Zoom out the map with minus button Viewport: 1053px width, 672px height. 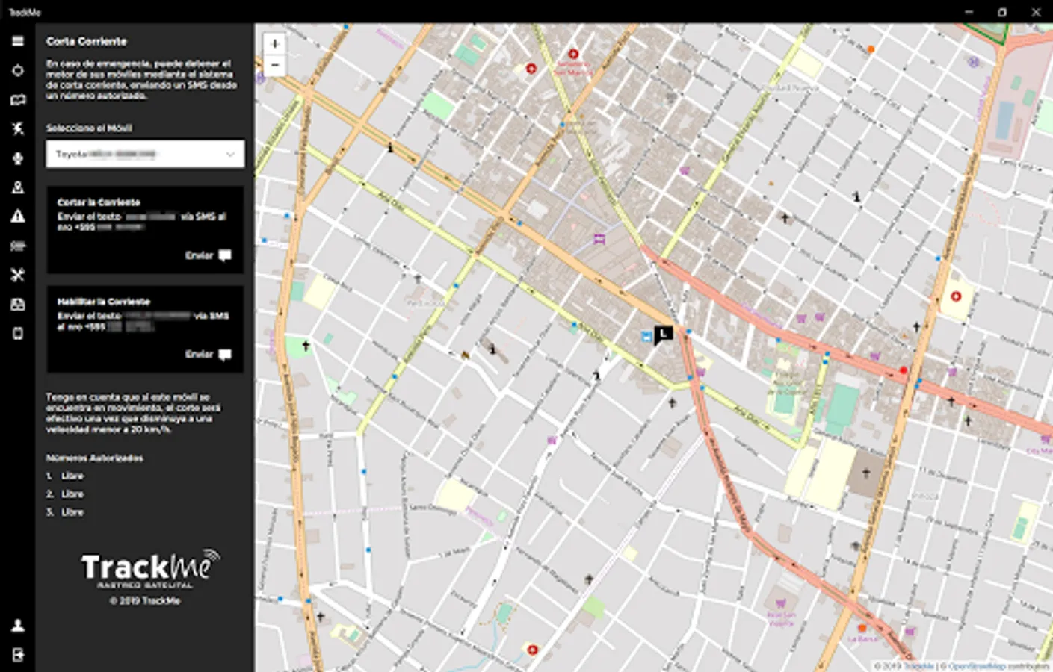pyautogui.click(x=274, y=65)
